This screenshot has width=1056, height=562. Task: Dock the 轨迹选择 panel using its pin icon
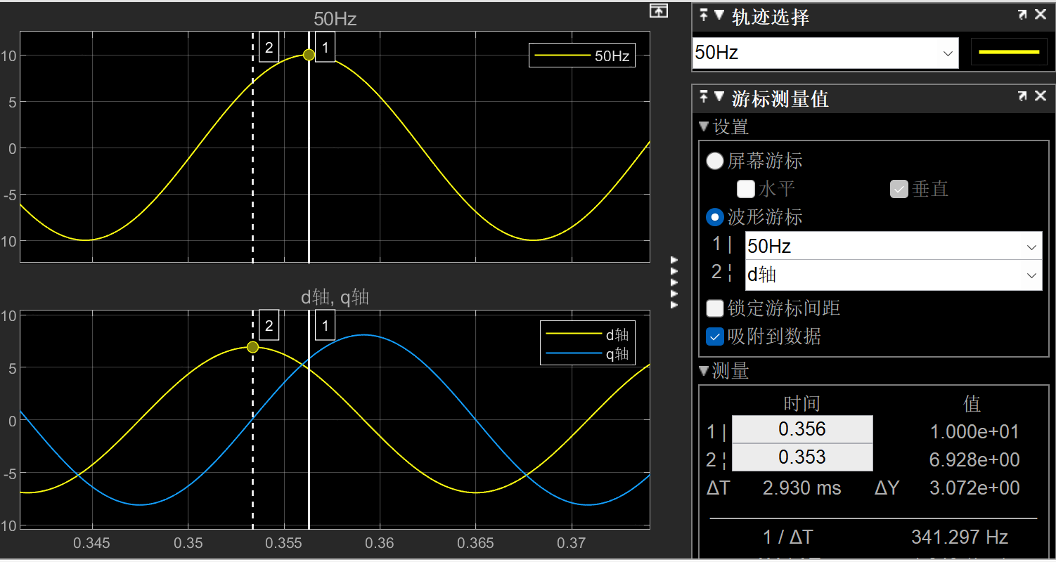pyautogui.click(x=704, y=15)
